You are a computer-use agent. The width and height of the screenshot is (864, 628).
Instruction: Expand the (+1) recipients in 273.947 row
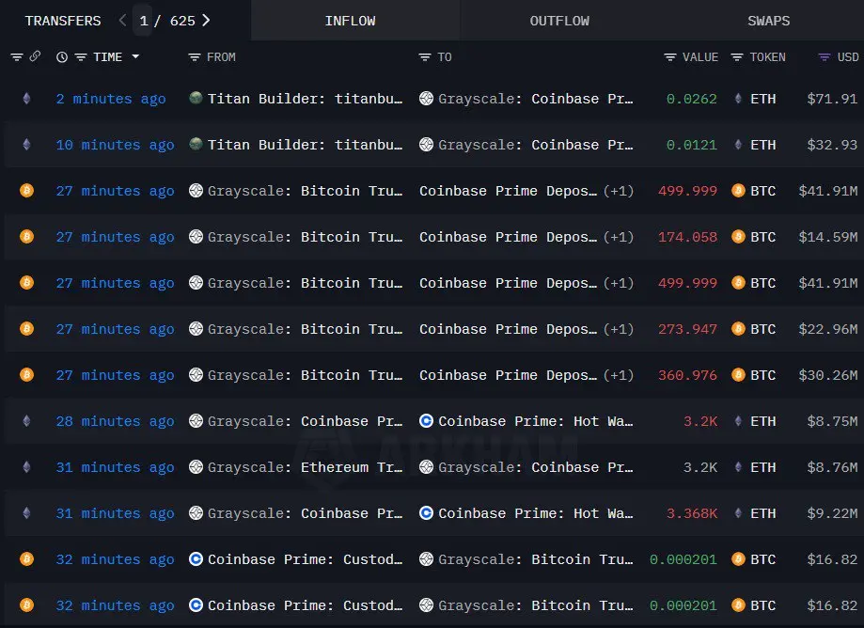tap(619, 329)
